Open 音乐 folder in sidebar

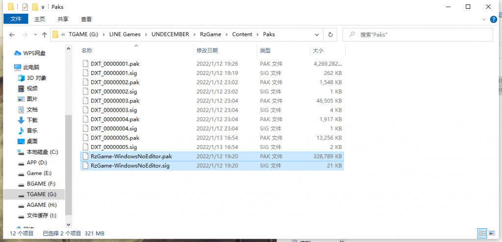pos(32,131)
